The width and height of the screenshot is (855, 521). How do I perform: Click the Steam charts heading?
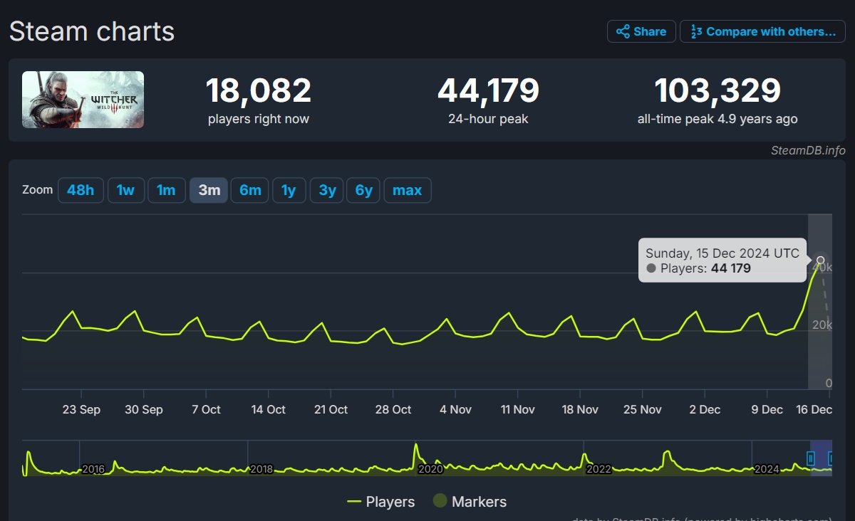click(91, 31)
